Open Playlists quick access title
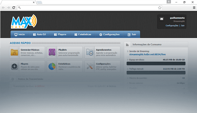Screen dimensions: 197x113 [62, 50]
